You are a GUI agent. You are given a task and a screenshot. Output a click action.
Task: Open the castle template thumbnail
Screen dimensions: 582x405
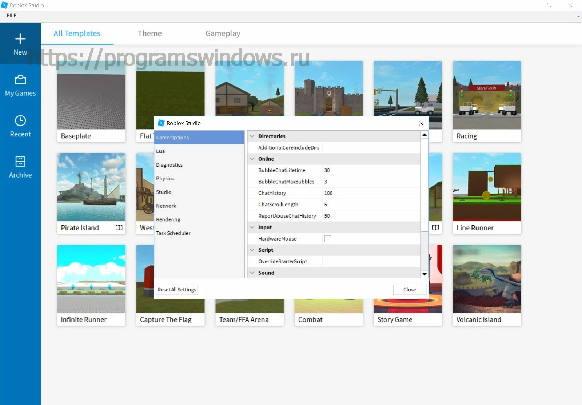(x=328, y=89)
